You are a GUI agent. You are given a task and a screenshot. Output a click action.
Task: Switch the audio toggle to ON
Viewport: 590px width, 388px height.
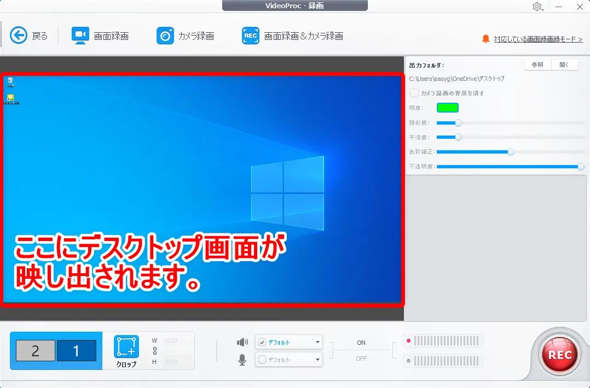point(361,343)
